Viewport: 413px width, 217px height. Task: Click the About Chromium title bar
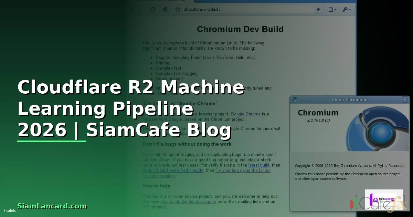pos(350,100)
